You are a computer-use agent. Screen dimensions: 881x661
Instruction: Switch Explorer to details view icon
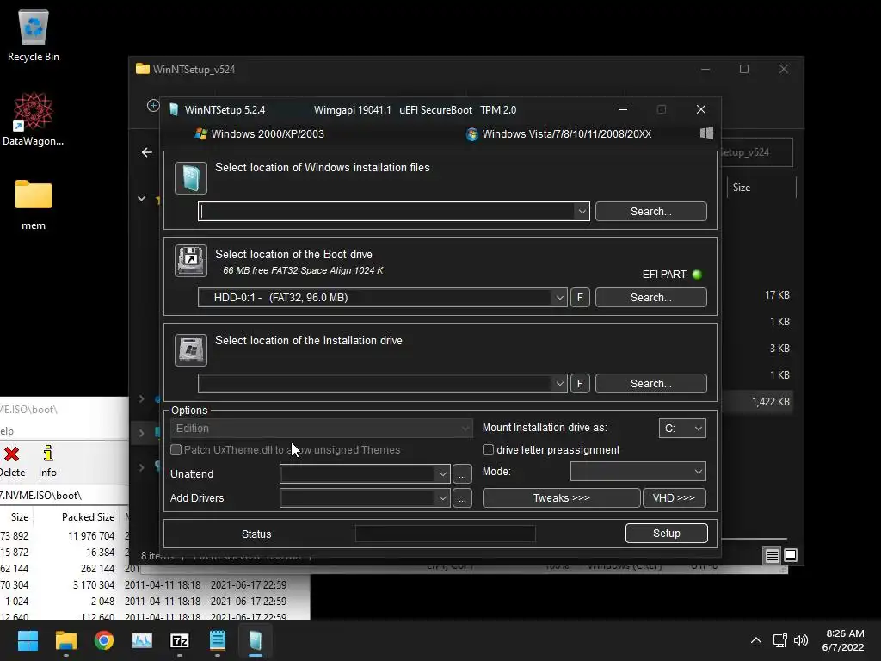tap(773, 555)
